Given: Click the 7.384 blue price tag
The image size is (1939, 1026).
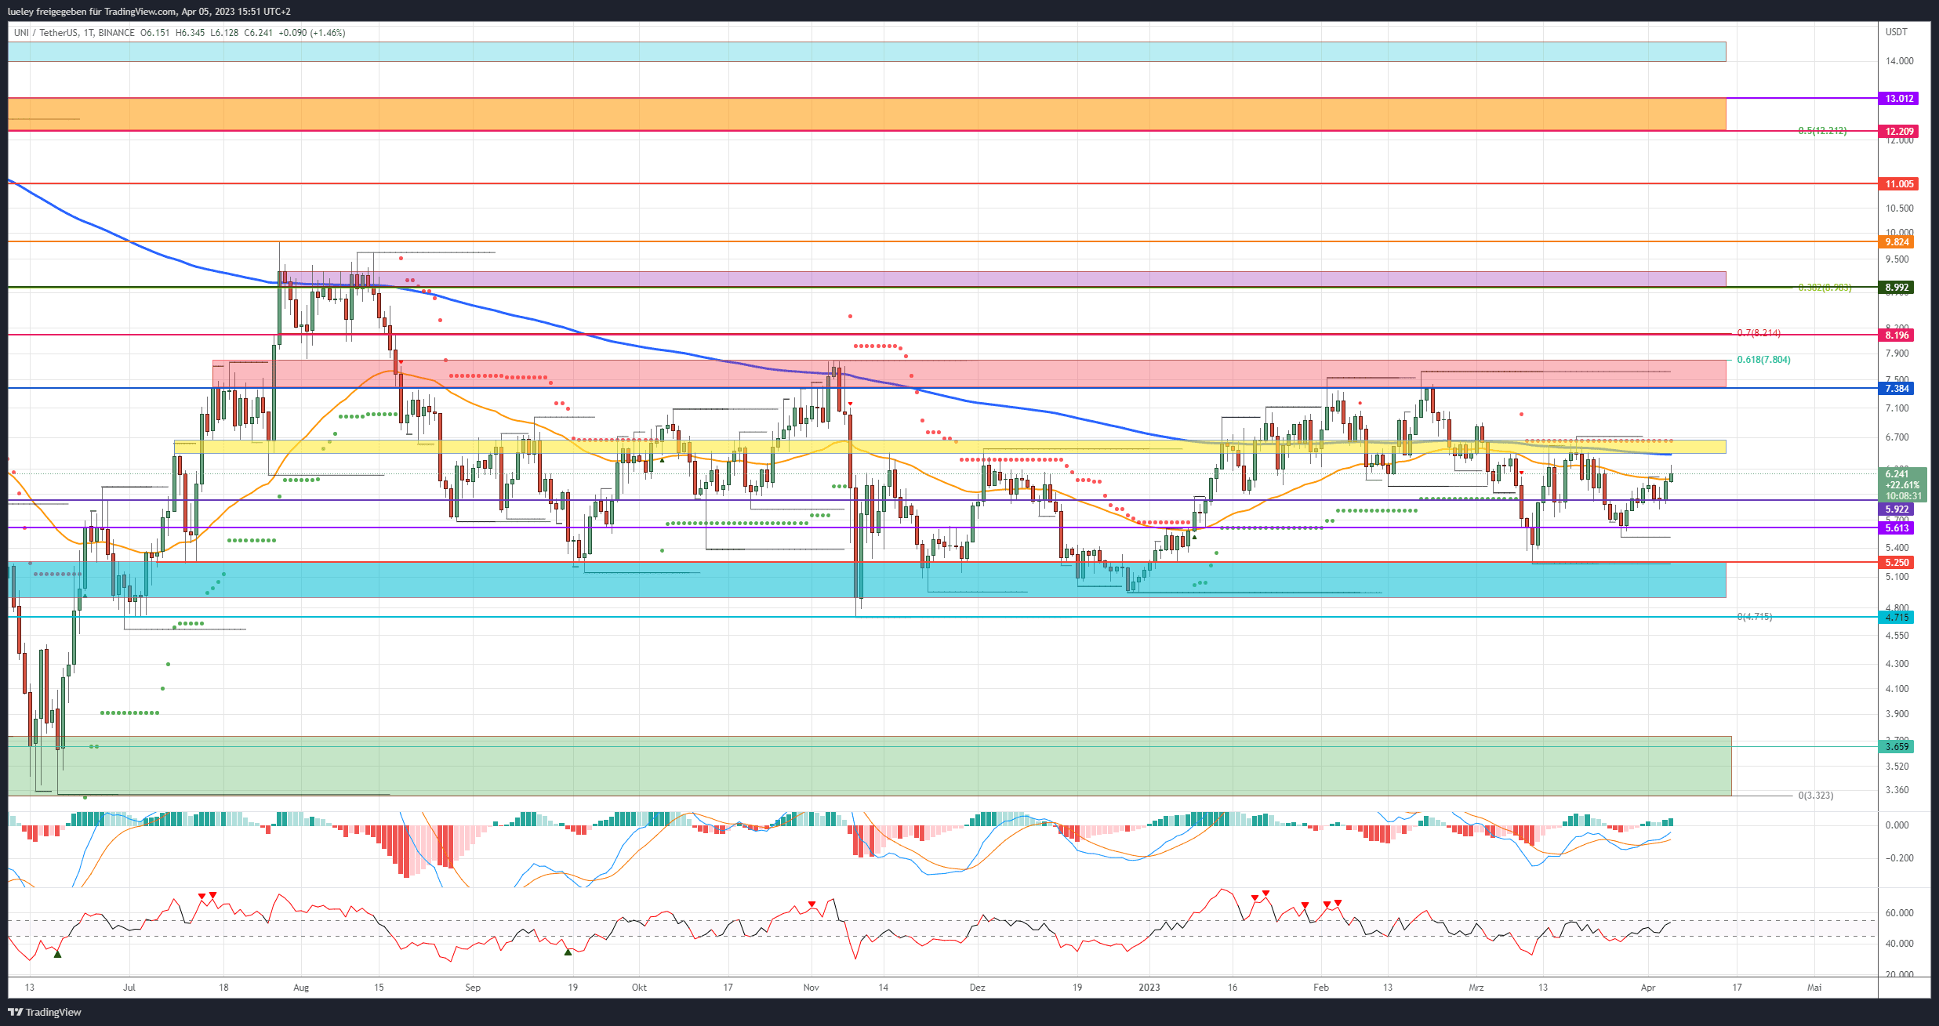Looking at the screenshot, I should 1897,389.
